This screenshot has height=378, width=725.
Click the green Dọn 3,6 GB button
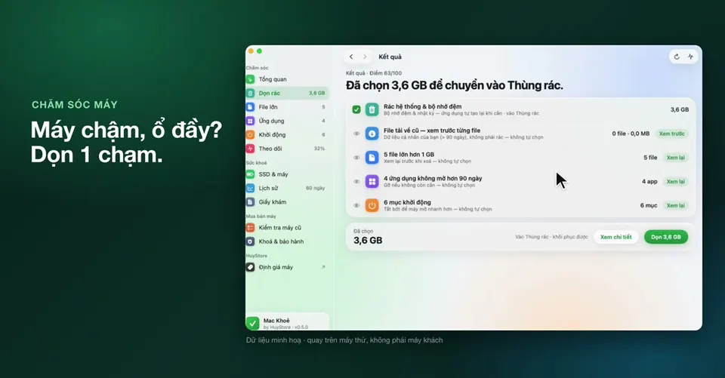click(x=666, y=237)
